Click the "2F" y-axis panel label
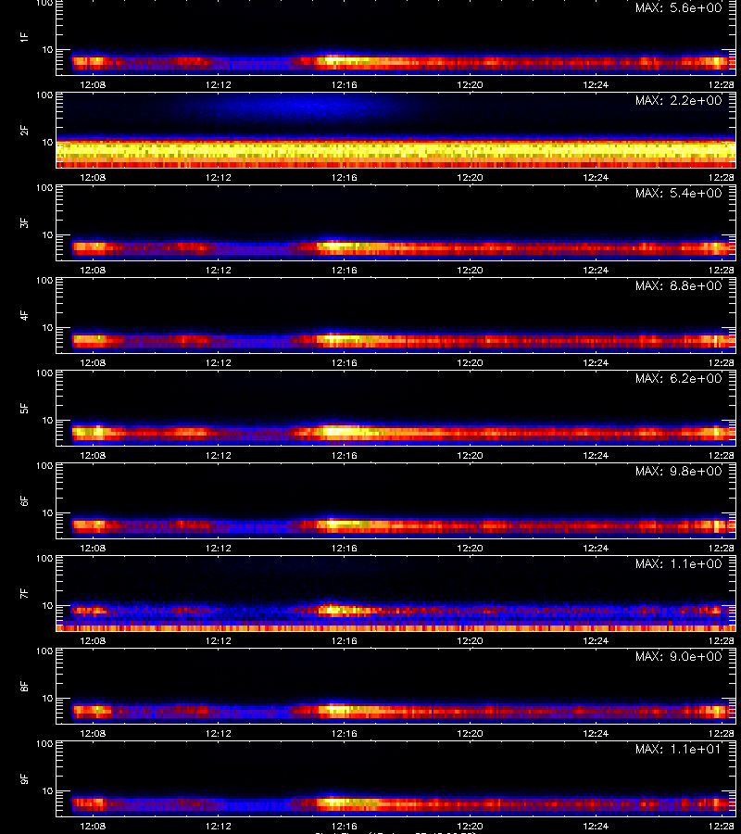 (x=24, y=131)
